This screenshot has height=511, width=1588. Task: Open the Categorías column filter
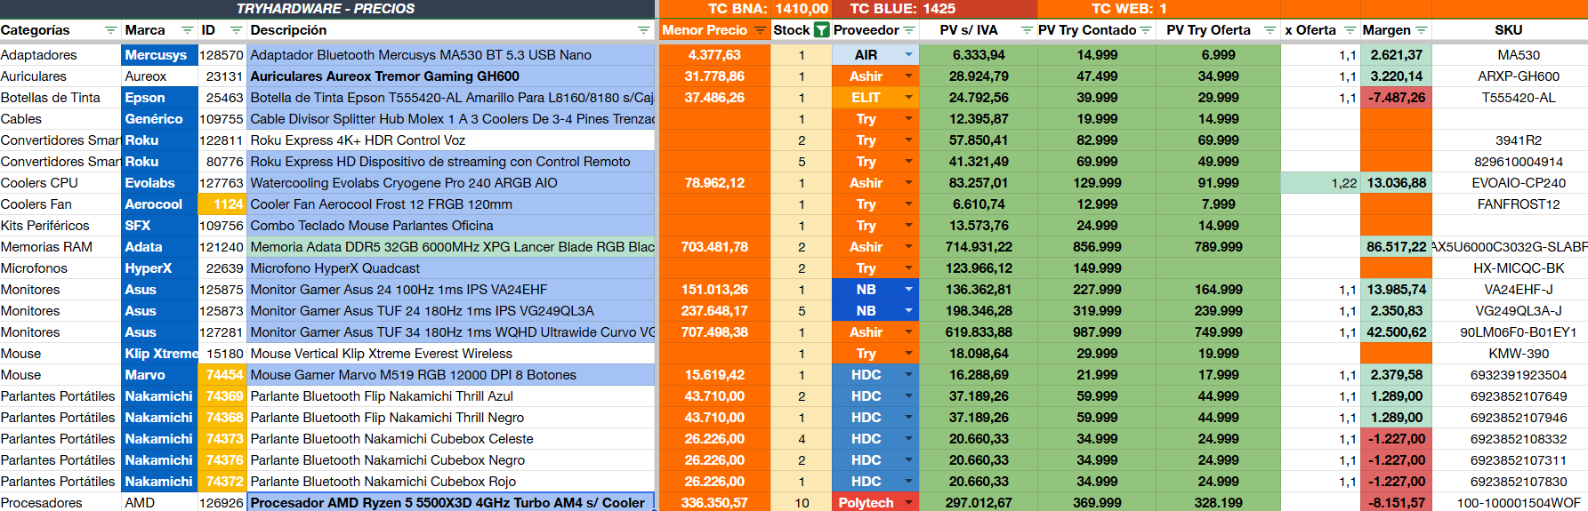tap(110, 30)
